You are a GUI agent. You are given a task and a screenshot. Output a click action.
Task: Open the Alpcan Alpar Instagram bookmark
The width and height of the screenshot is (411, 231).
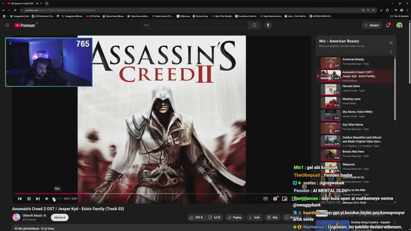(114, 16)
